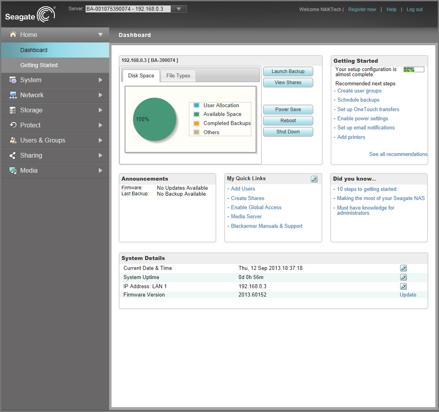Open the Storage menu label
The image size is (439, 412).
31,110
